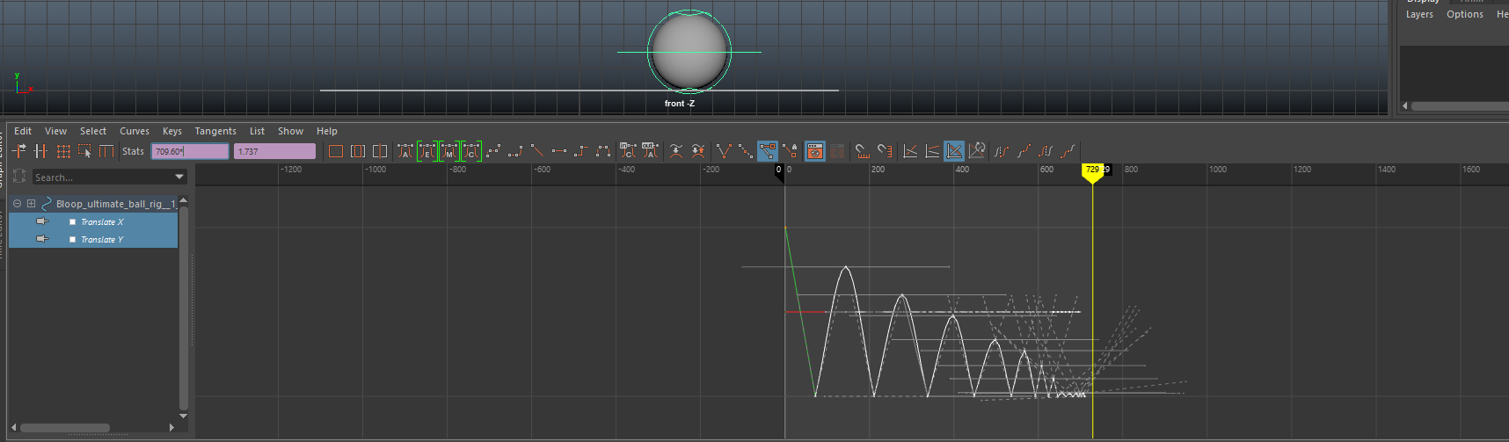
Task: Center the view about current time
Action: pos(380,151)
